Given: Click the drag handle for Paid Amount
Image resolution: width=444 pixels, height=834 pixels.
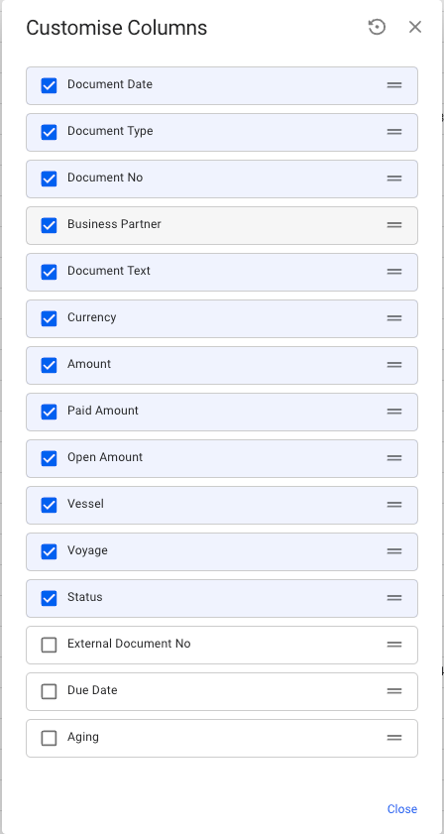Looking at the screenshot, I should point(394,412).
